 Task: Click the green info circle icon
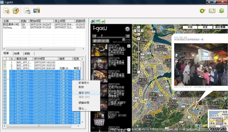pos(222,11)
